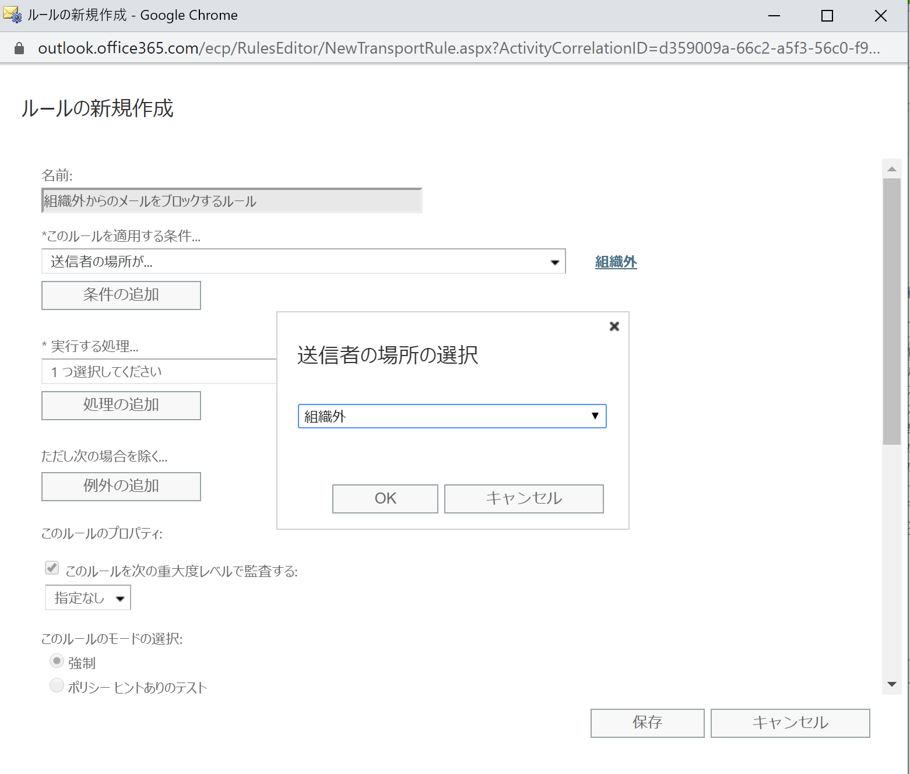The height and width of the screenshot is (774, 910).
Task: Click the bottom キャンセル button
Action: pyautogui.click(x=790, y=723)
